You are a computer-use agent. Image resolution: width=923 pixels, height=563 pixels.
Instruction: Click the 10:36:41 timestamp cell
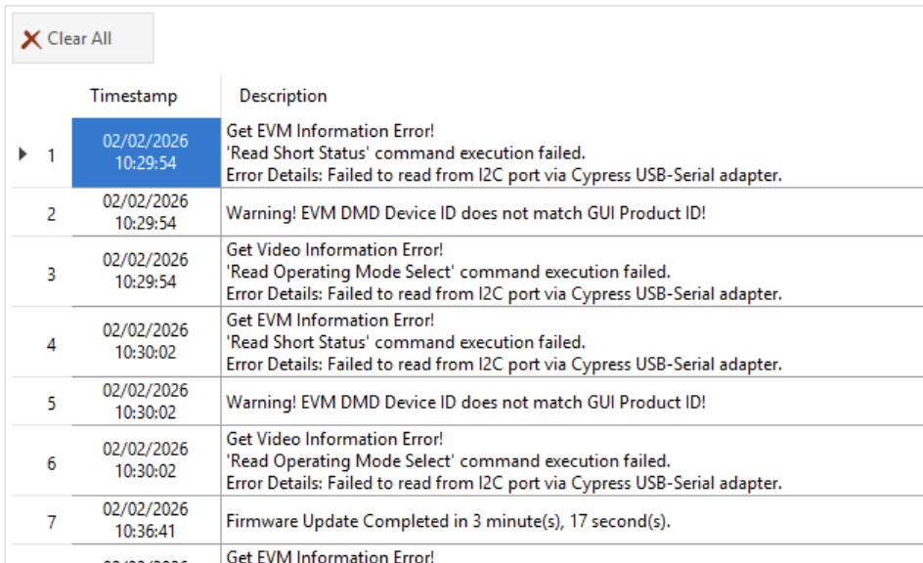[x=146, y=520]
